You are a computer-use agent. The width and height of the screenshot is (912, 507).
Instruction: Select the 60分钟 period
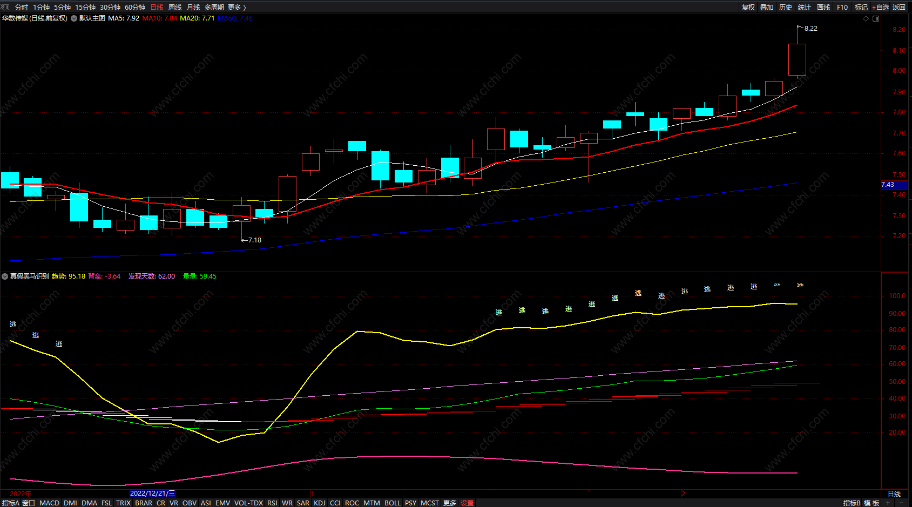(x=135, y=8)
